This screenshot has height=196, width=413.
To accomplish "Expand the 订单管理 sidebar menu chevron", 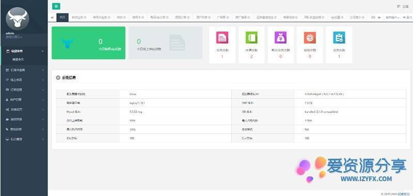I will click(x=43, y=90).
